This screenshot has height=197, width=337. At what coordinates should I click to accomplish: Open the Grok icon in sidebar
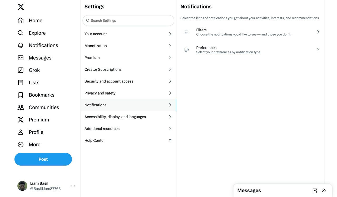[x=21, y=70]
